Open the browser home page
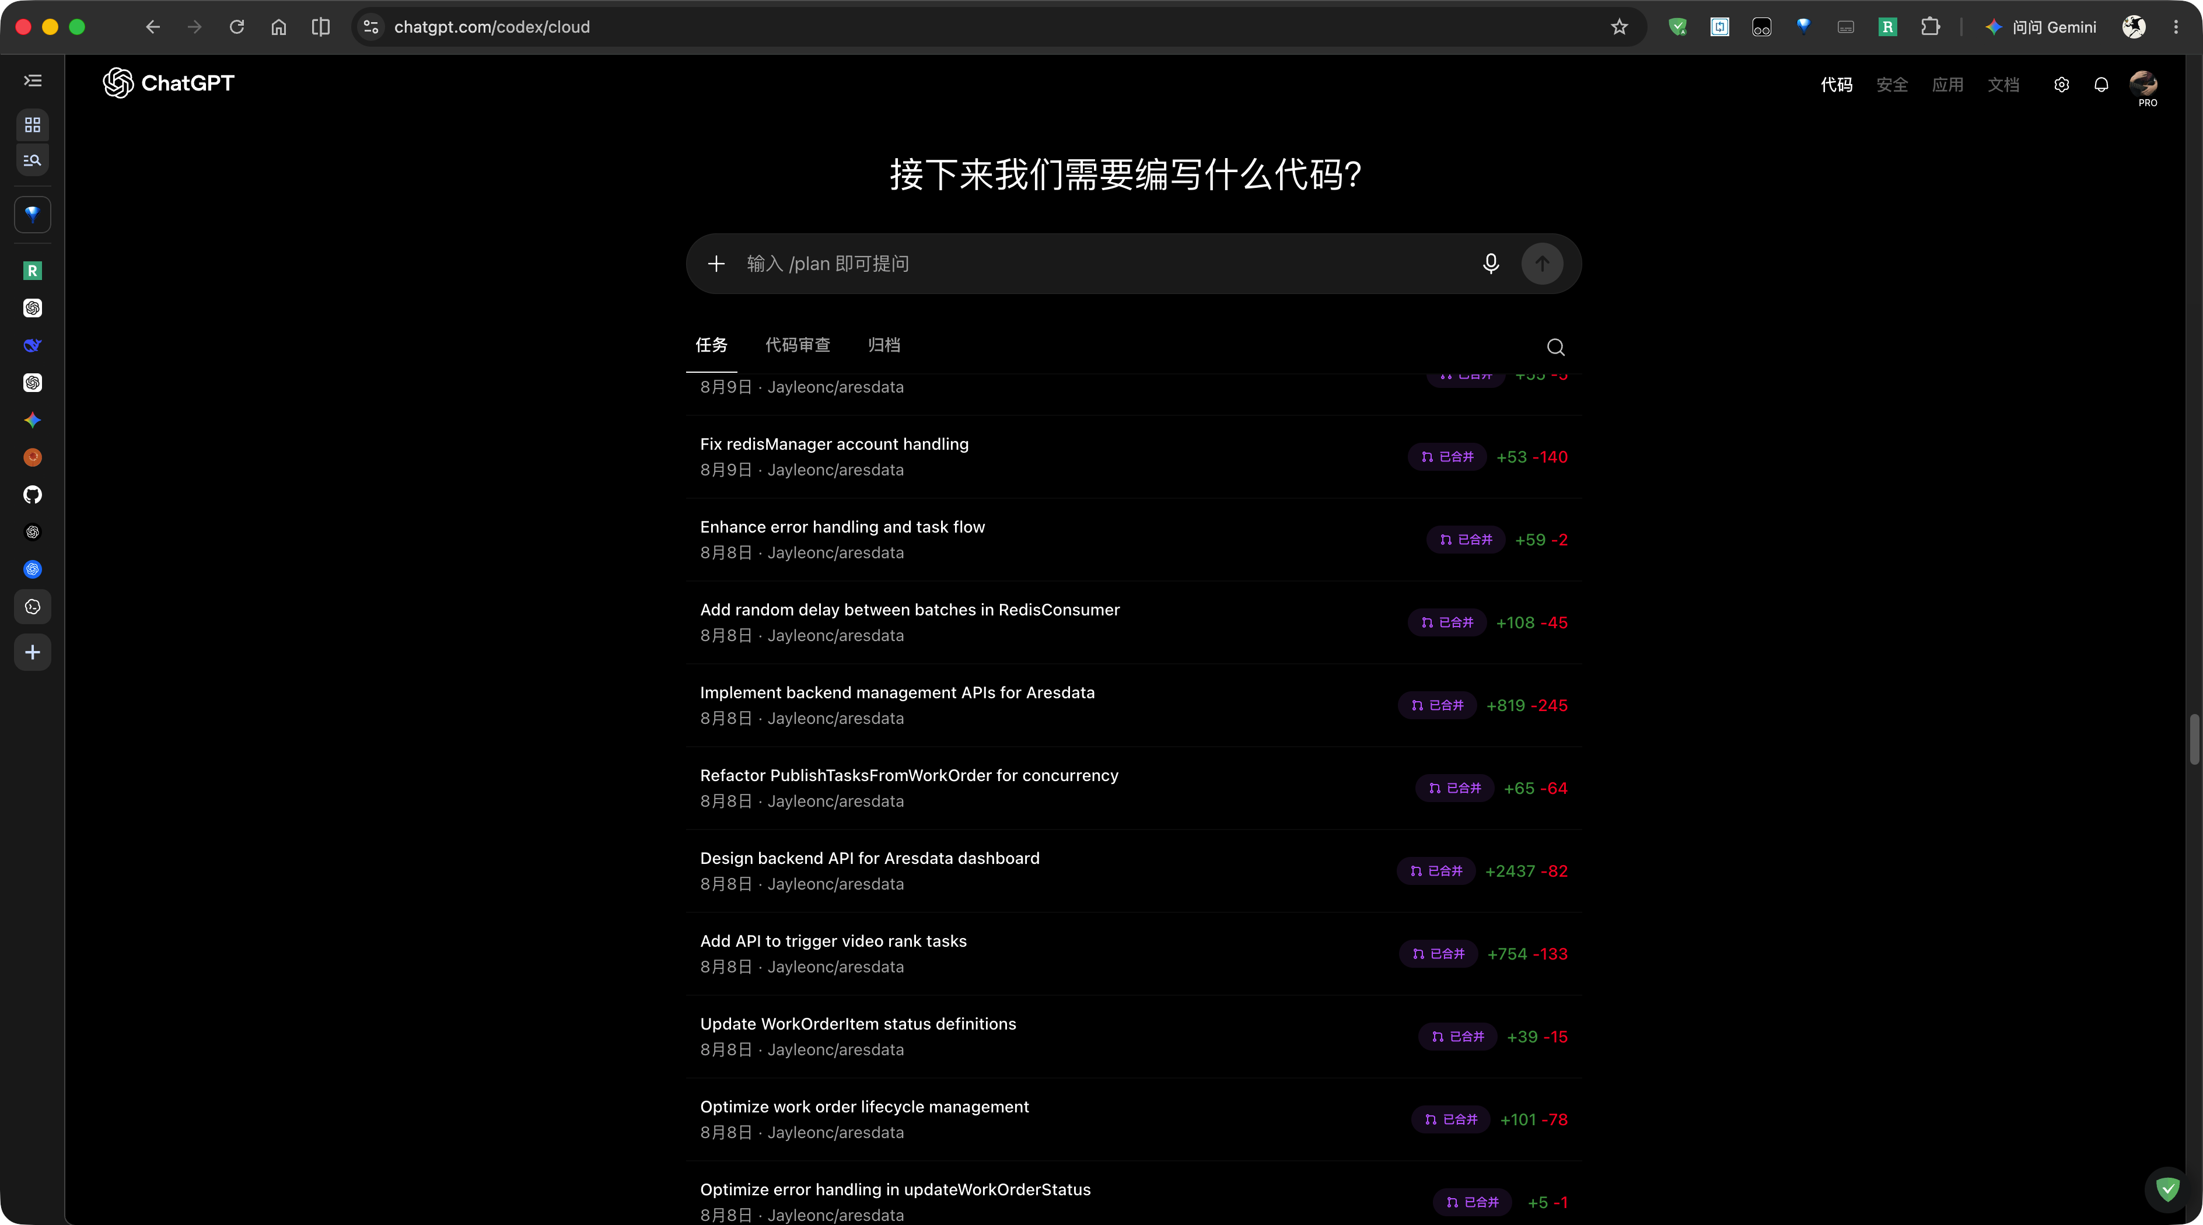2203x1225 pixels. point(279,27)
